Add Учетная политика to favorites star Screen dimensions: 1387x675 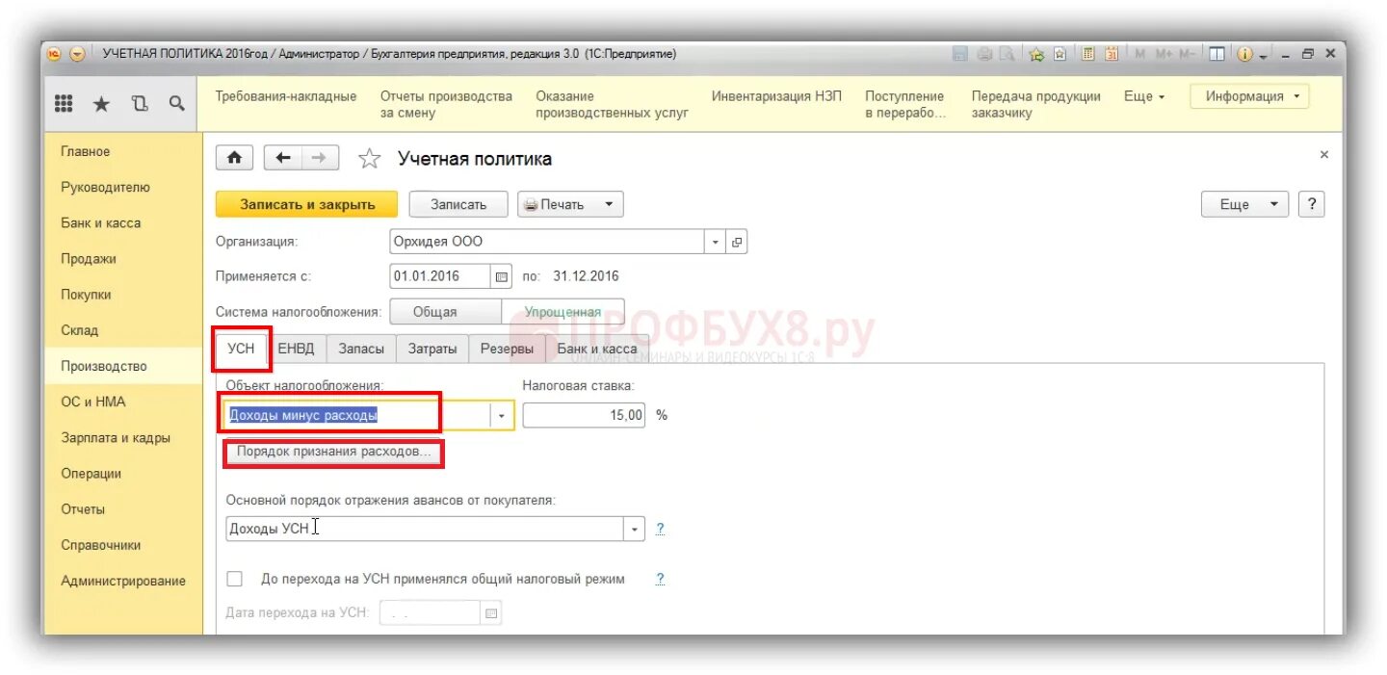tap(369, 159)
